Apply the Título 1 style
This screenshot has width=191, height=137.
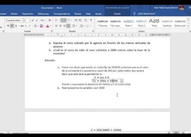coord(129,23)
